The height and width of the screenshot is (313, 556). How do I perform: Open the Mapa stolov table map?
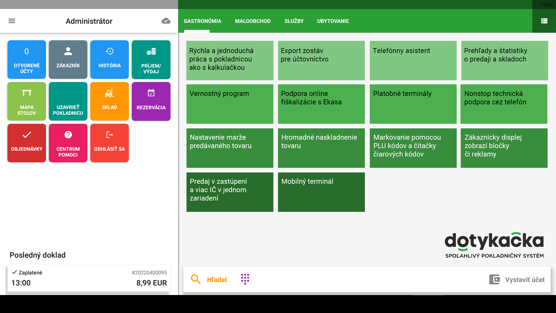(x=27, y=101)
